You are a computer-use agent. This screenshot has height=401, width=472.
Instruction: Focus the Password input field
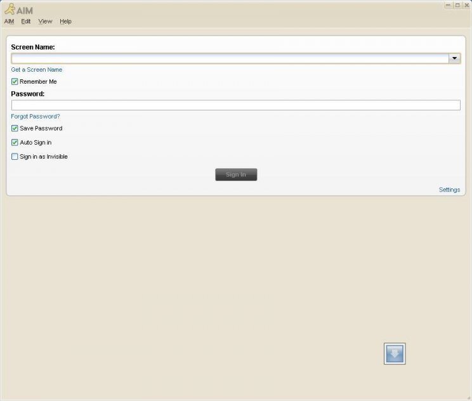point(236,105)
